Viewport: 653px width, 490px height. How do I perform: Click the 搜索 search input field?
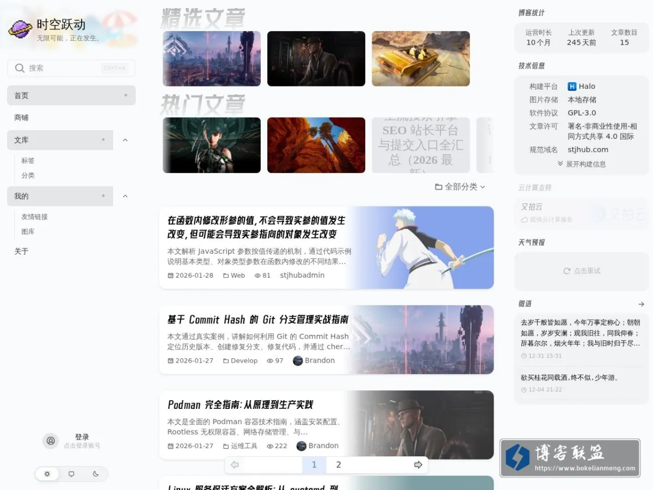coord(71,68)
